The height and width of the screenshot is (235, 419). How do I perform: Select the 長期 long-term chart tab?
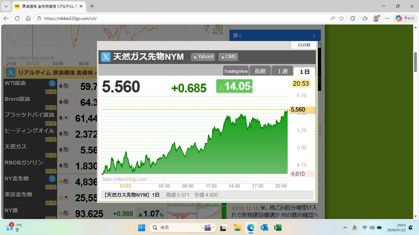tap(260, 71)
